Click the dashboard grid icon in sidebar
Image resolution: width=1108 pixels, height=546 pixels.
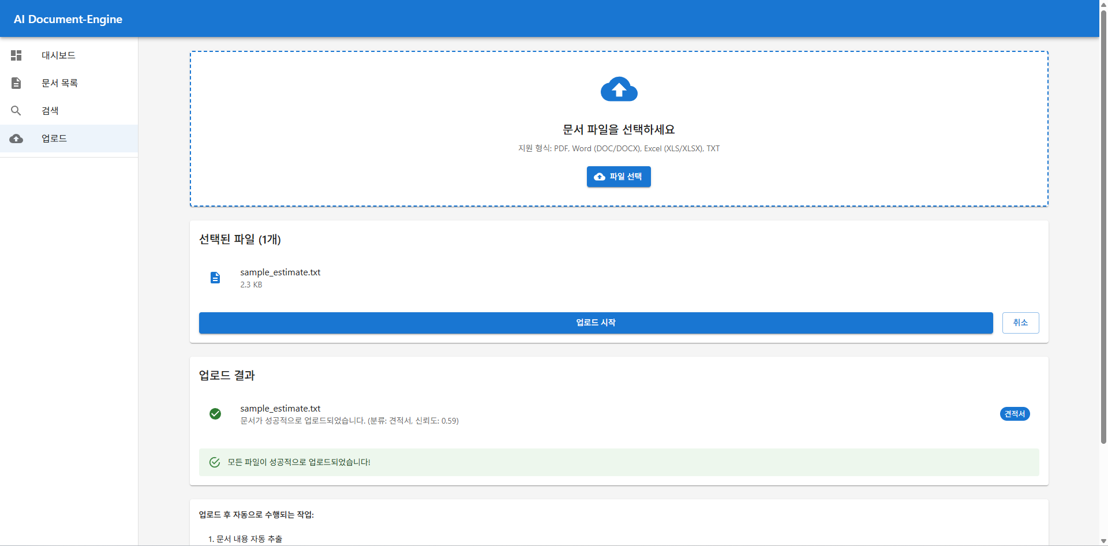click(16, 55)
